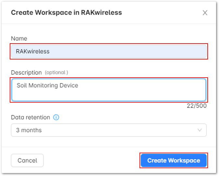219x176 pixels.
Task: Click the Description label
Action: tap(26, 72)
